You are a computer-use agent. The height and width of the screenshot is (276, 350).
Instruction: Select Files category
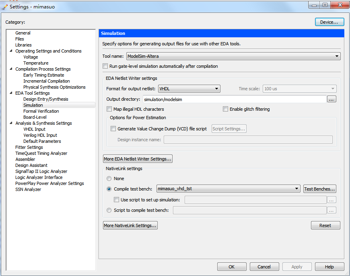tap(20, 39)
